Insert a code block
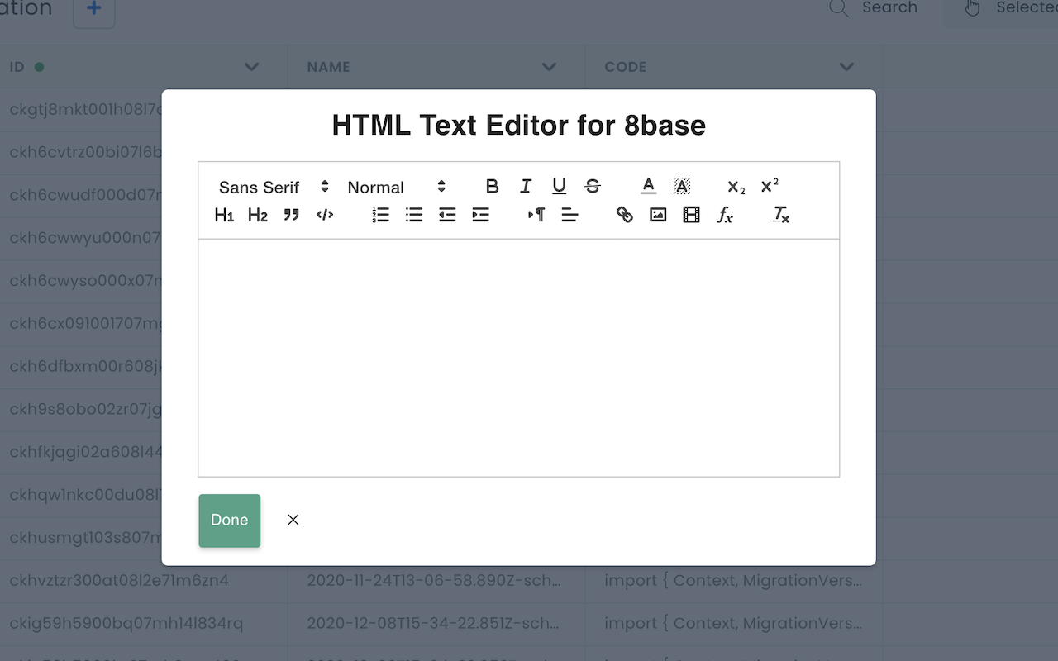Viewport: 1058px width, 661px height. coord(325,215)
